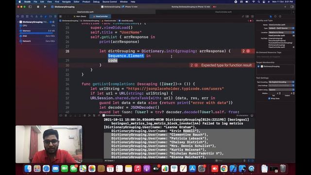Open Finder from the Dock

[x=28, y=169]
